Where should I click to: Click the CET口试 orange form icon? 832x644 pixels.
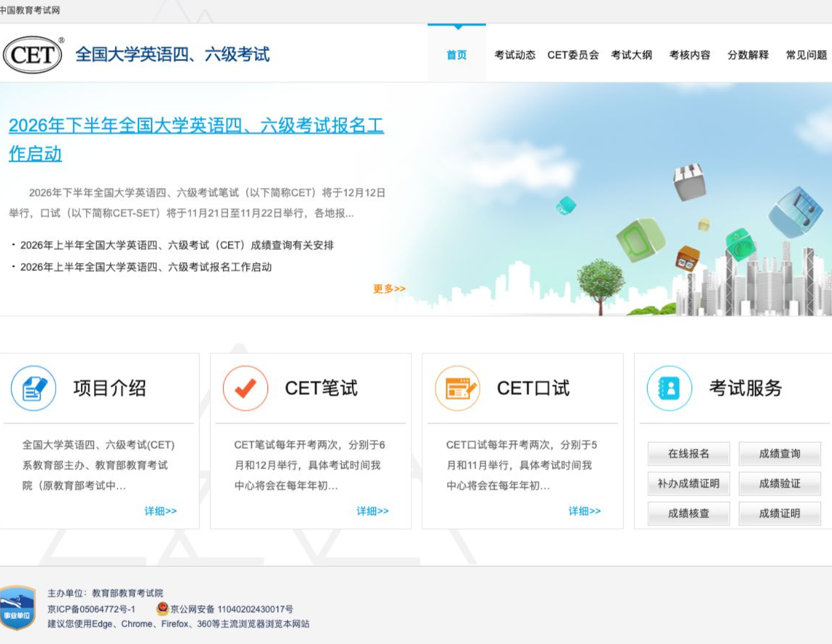click(x=458, y=388)
